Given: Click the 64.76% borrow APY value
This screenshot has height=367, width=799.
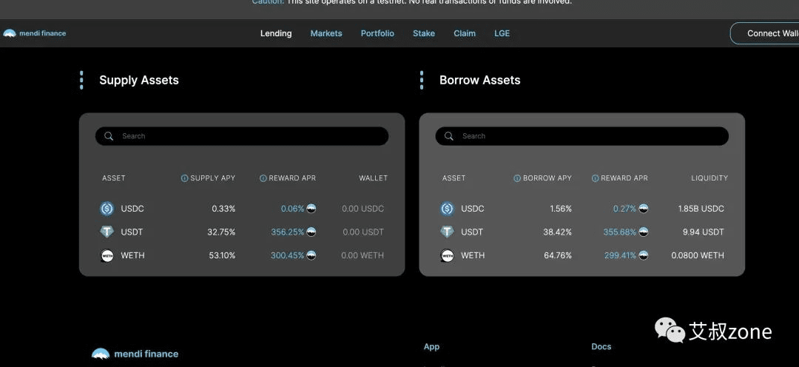Looking at the screenshot, I should click(x=558, y=255).
